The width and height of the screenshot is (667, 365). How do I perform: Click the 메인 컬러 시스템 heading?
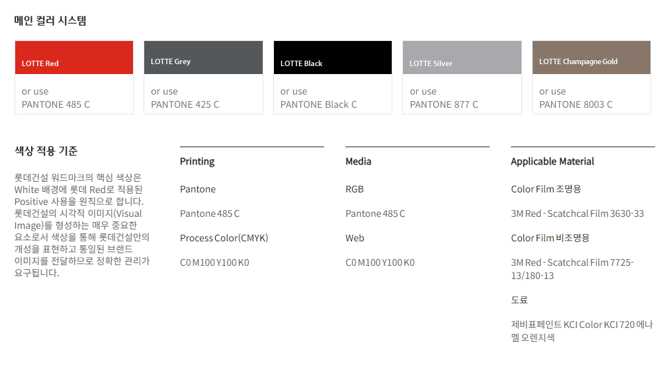[50, 20]
